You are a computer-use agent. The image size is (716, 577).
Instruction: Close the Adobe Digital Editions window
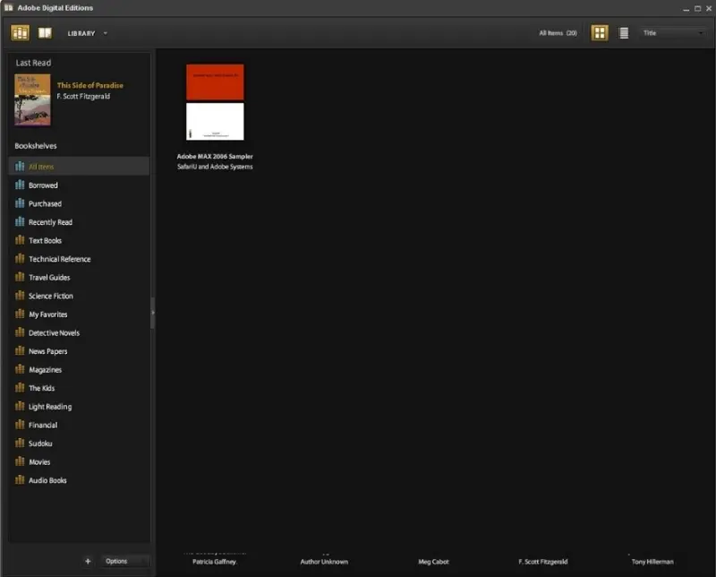coord(709,8)
